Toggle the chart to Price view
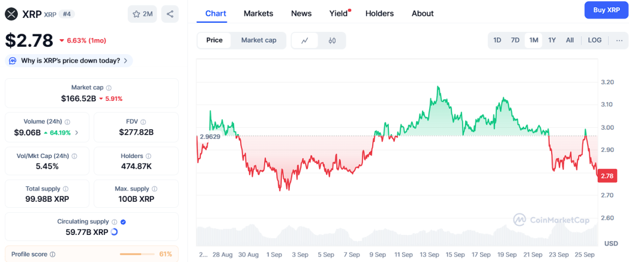The image size is (629, 262). pos(214,40)
